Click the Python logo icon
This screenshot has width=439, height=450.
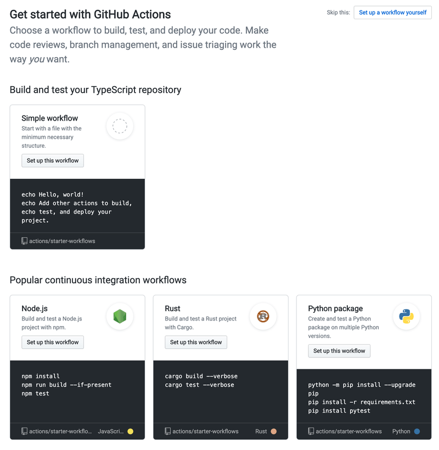[x=406, y=316]
